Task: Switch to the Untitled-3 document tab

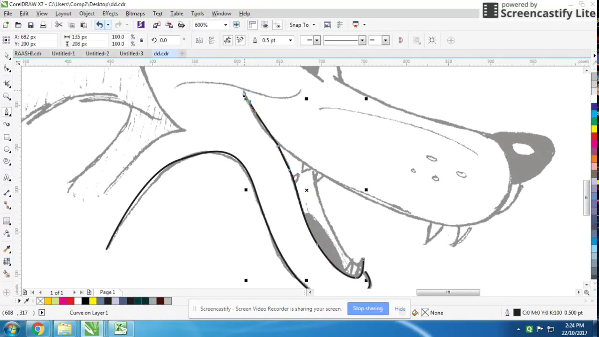Action: coord(131,53)
